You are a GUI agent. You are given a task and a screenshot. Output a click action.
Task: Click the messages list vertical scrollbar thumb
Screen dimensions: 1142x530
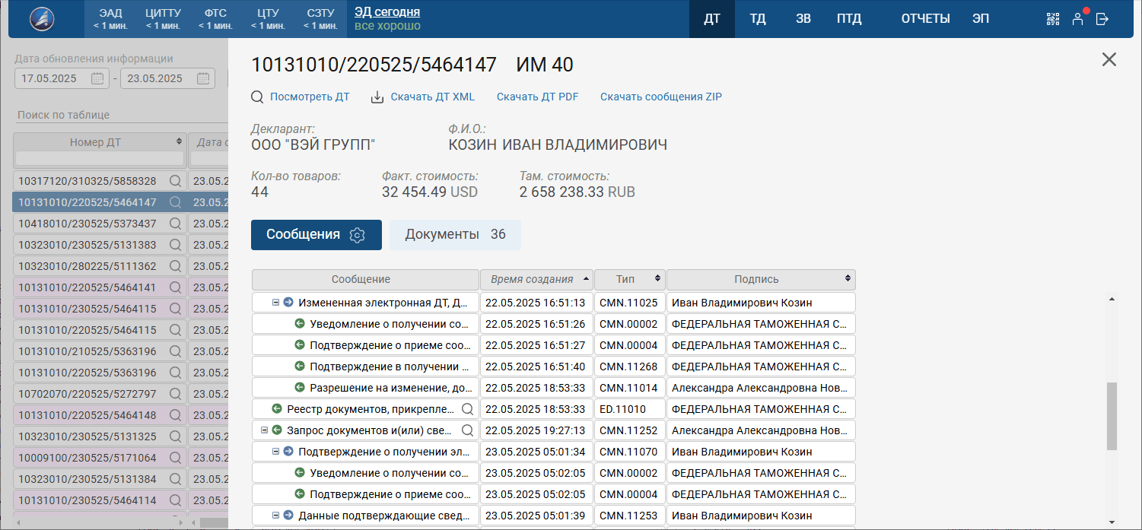point(1112,414)
